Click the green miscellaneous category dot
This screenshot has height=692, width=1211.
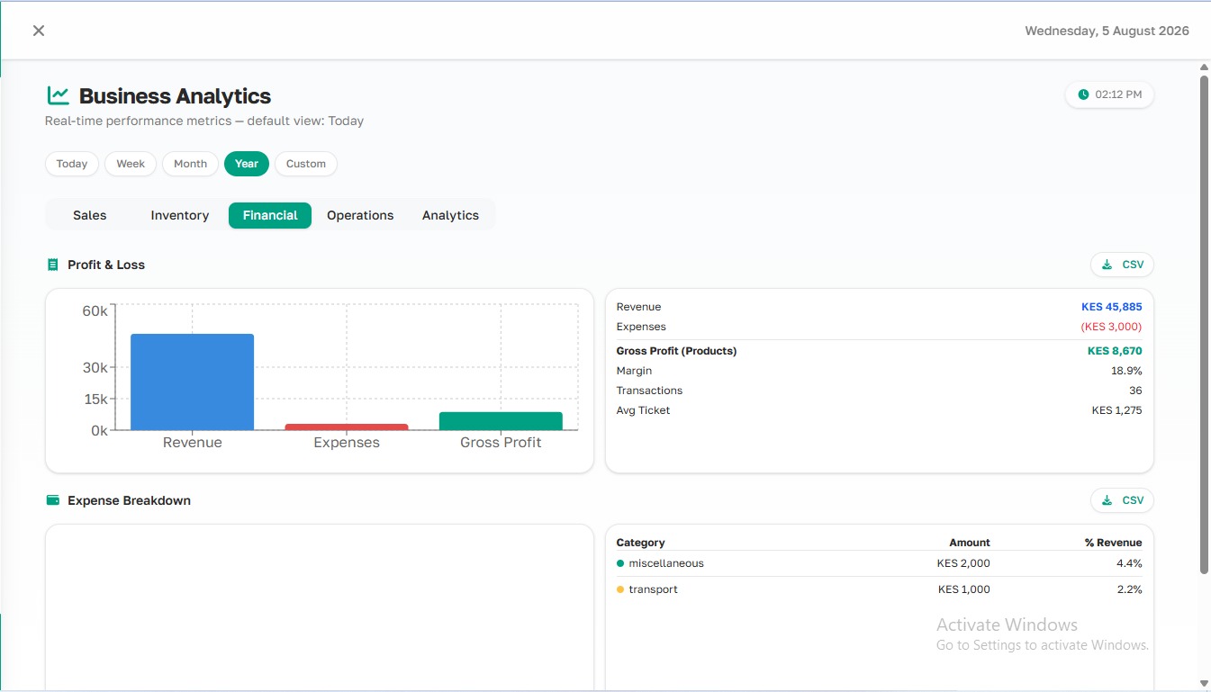tap(620, 563)
